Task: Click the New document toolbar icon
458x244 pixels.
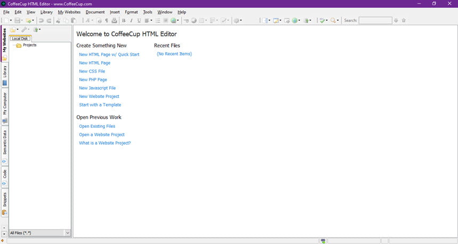Action: click(x=6, y=20)
